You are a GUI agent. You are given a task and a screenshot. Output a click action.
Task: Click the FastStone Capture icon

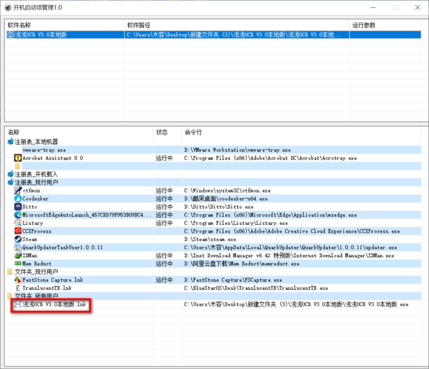pyautogui.click(x=18, y=280)
